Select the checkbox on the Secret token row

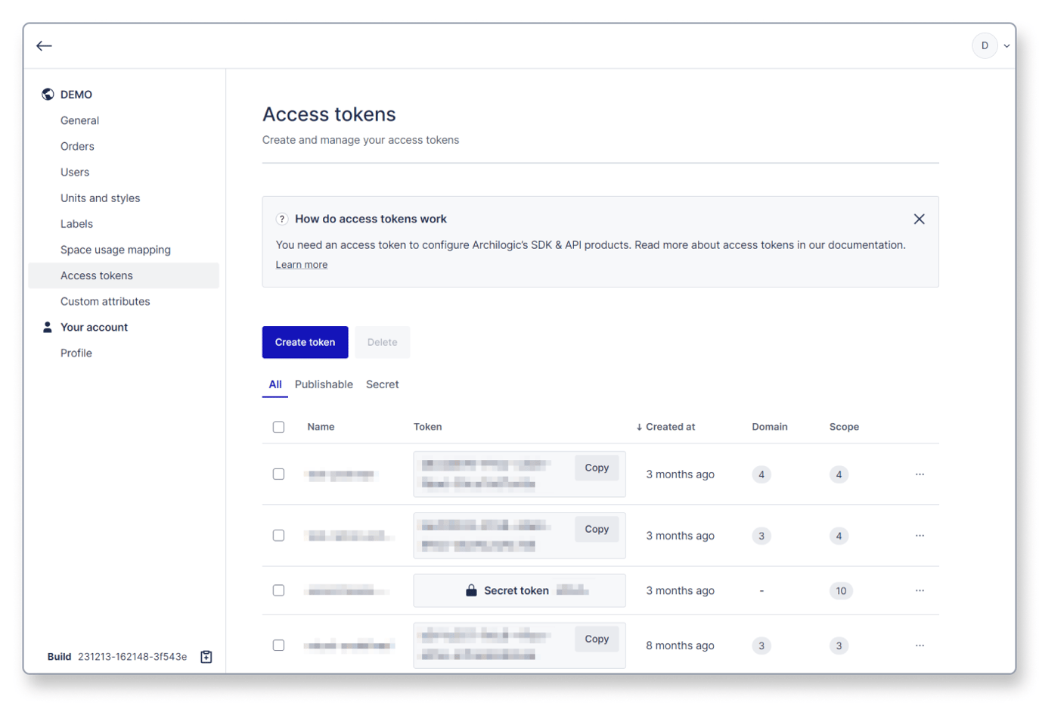[278, 590]
